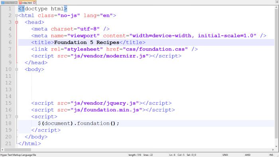Click the "stylesheet" rel value
This screenshot has height=157, width=279.
[83, 49]
